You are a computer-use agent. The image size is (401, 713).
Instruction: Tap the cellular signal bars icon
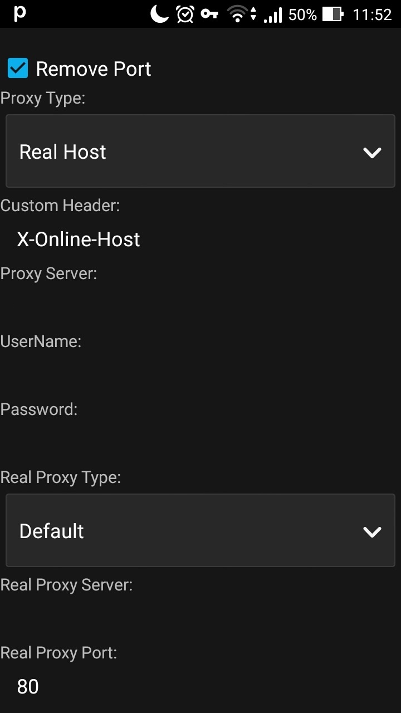pos(273,14)
